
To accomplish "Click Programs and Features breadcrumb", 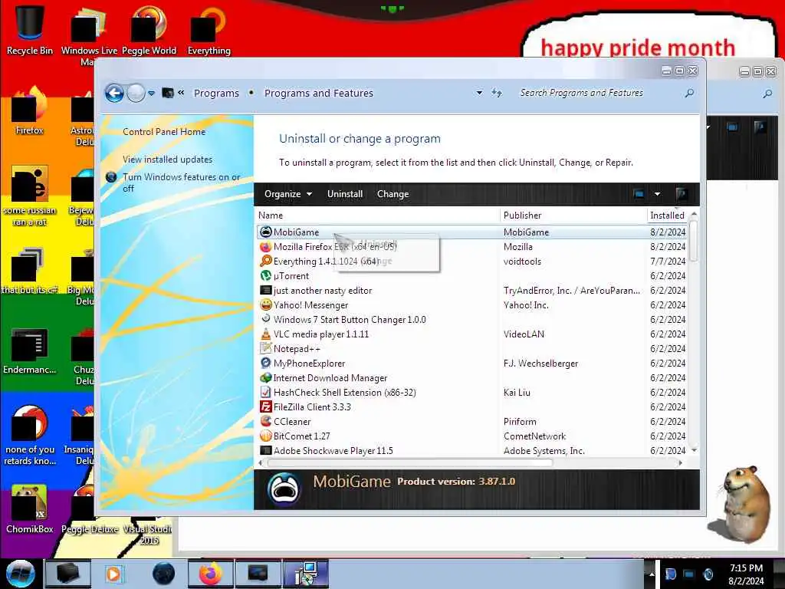I will pos(319,93).
